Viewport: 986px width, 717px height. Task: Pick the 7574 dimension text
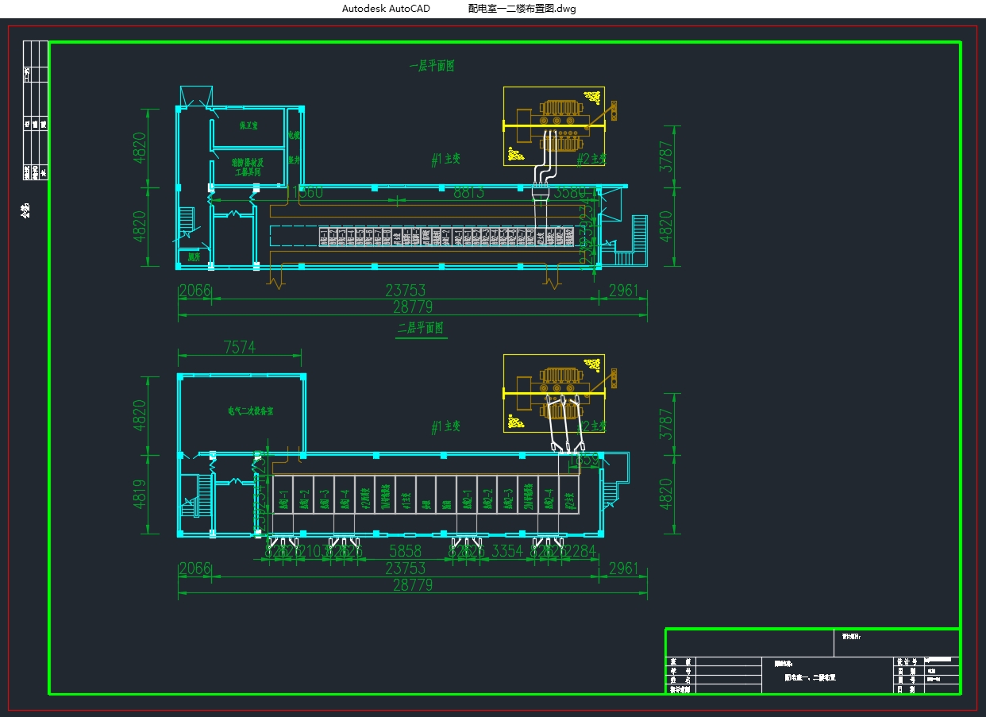coord(240,347)
